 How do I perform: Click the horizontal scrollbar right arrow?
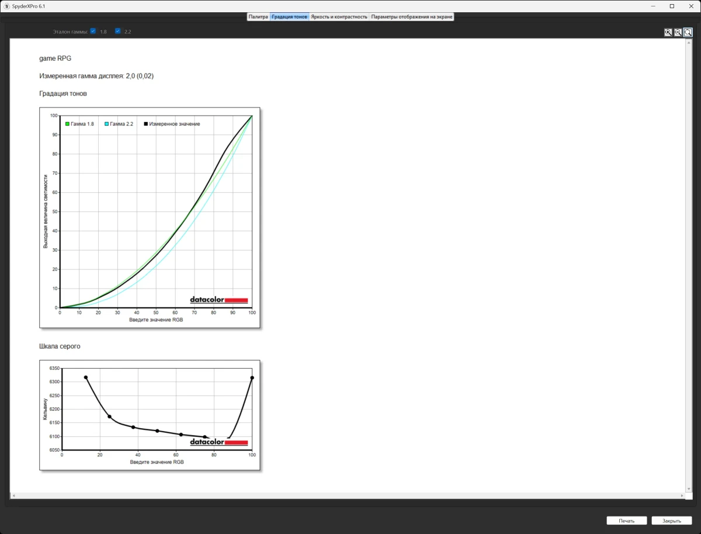(x=682, y=495)
